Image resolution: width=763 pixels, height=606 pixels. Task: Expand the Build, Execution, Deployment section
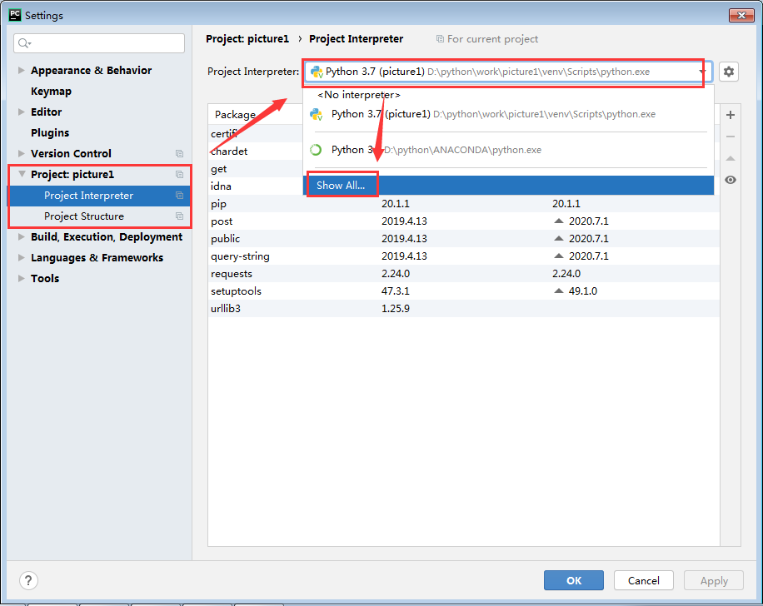point(22,236)
